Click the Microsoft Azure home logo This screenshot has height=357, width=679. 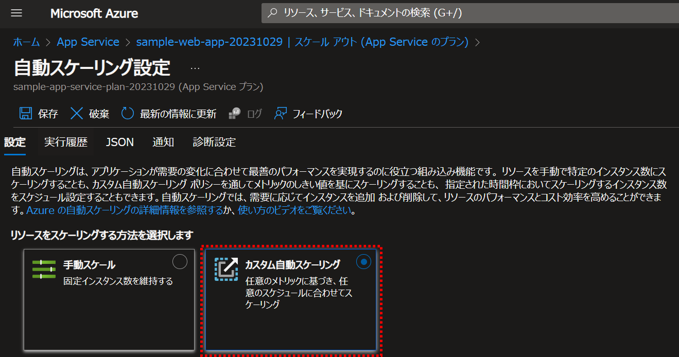(x=94, y=13)
